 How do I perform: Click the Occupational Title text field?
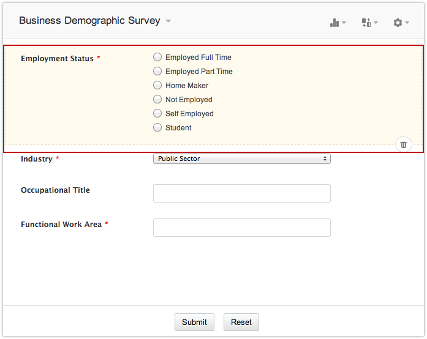pyautogui.click(x=241, y=193)
